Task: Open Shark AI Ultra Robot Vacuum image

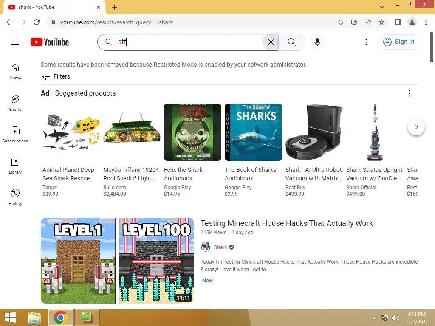Action: coord(314,132)
